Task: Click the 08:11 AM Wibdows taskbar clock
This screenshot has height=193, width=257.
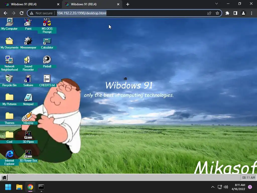Action: [248, 178]
